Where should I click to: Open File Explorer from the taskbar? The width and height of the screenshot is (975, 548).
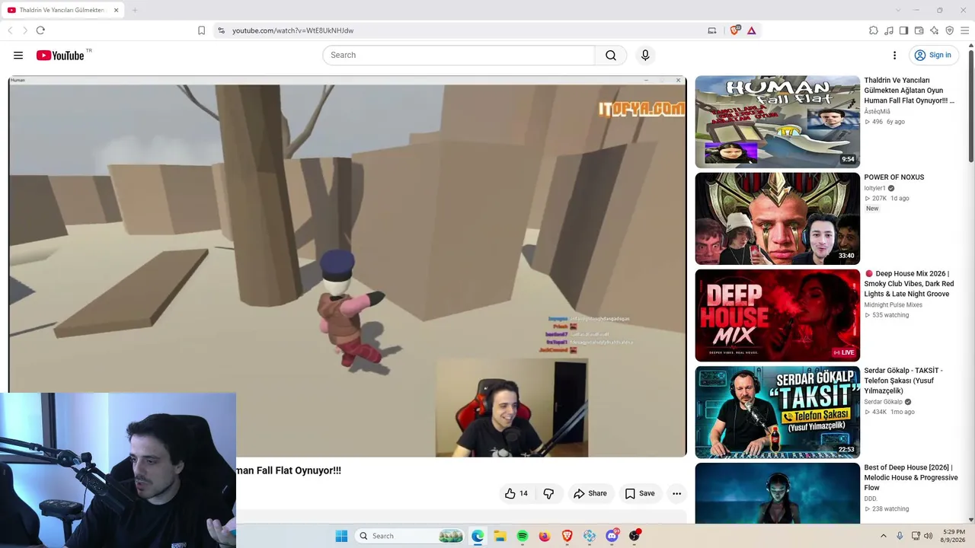coord(500,536)
